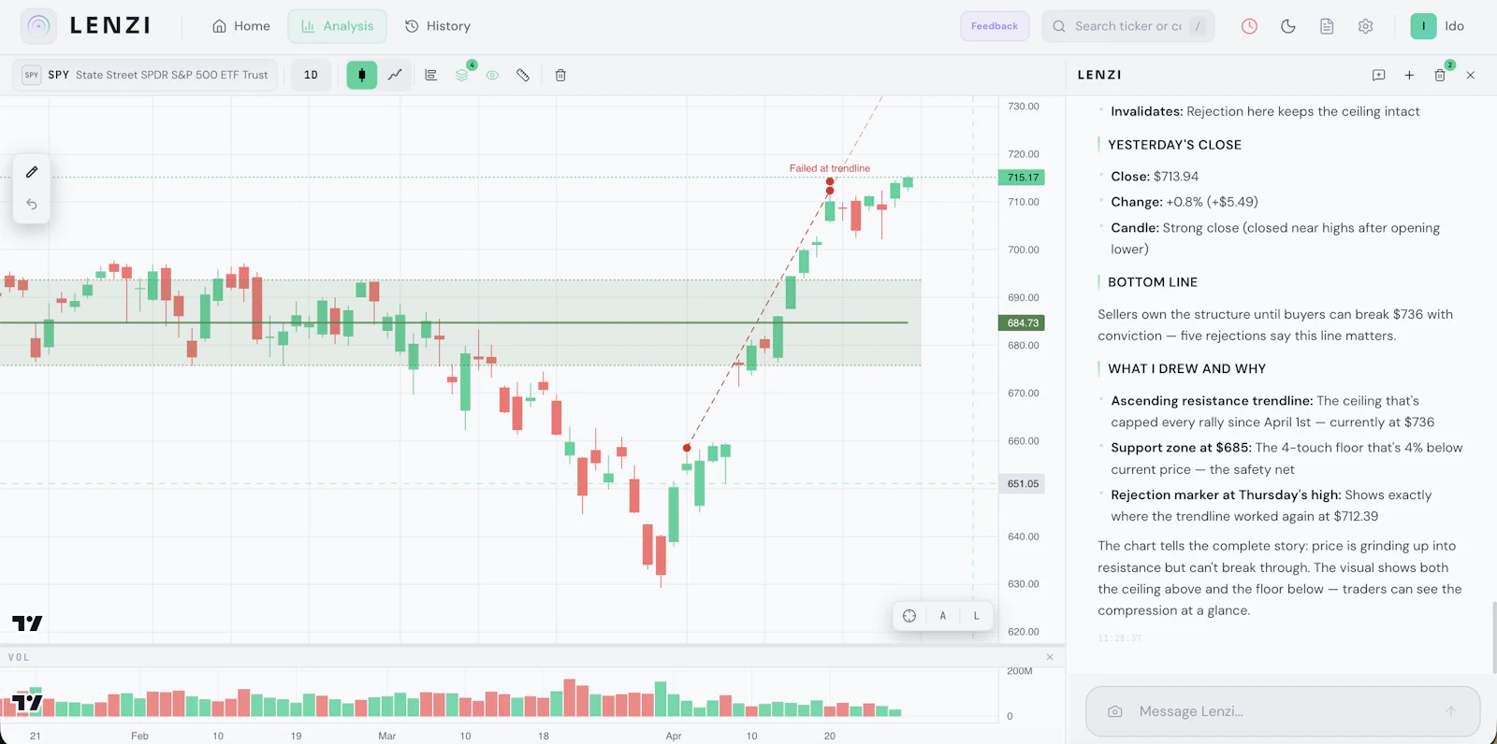
Task: Toggle dark mode with the moon icon
Action: pyautogui.click(x=1288, y=26)
